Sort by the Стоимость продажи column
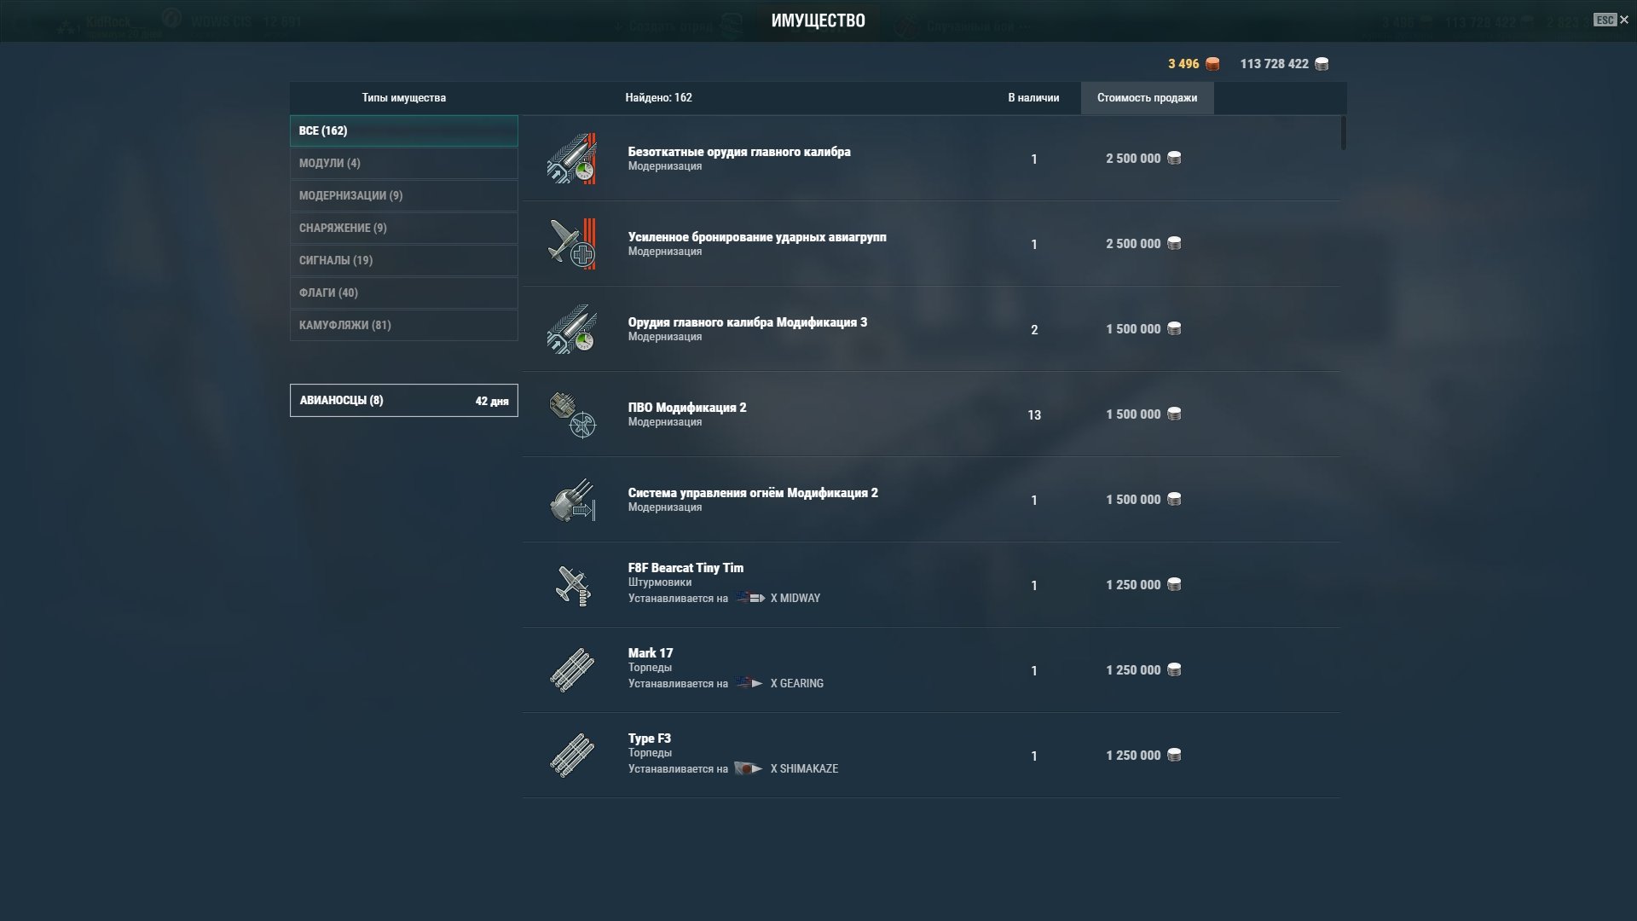Image resolution: width=1637 pixels, height=921 pixels. click(x=1147, y=98)
